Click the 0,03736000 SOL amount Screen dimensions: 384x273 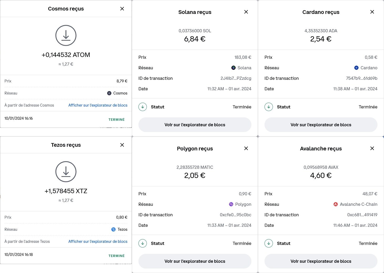(x=195, y=31)
